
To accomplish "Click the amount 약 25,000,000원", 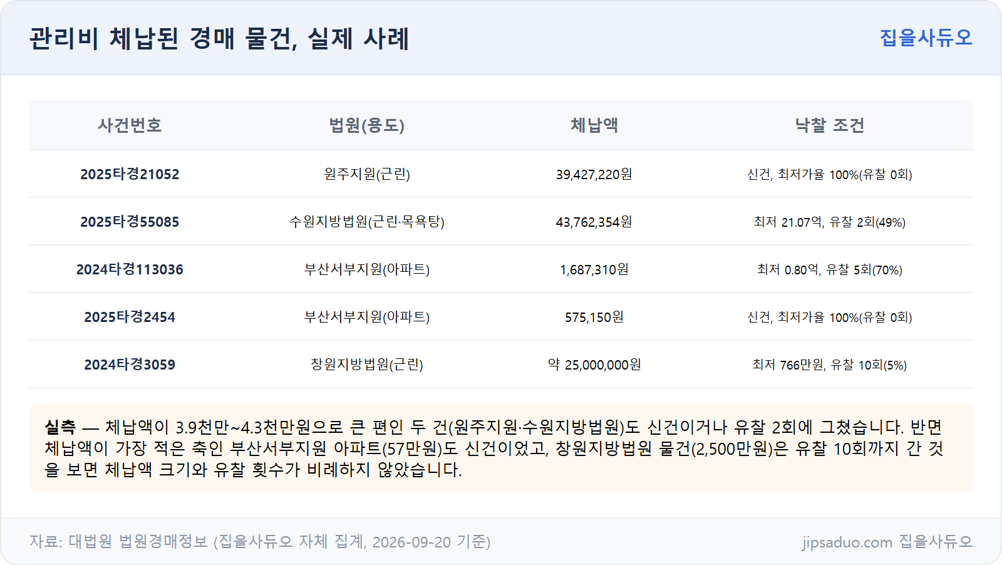I will [x=594, y=365].
